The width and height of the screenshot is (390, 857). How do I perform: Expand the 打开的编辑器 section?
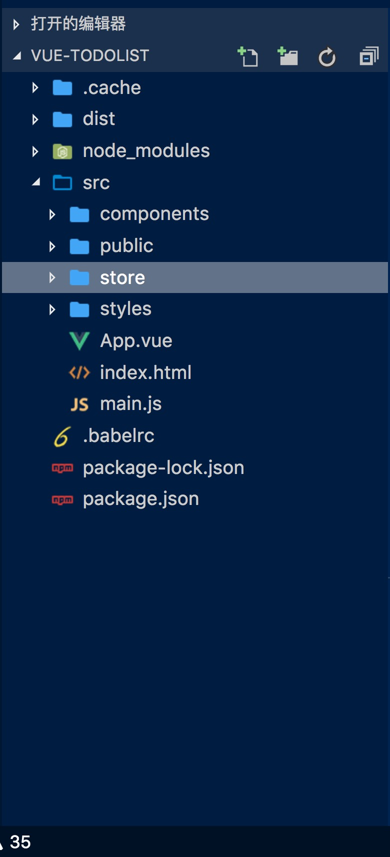pos(16,24)
